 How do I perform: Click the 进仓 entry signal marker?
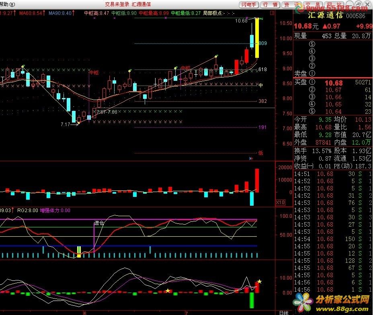pyautogui.click(x=99, y=223)
